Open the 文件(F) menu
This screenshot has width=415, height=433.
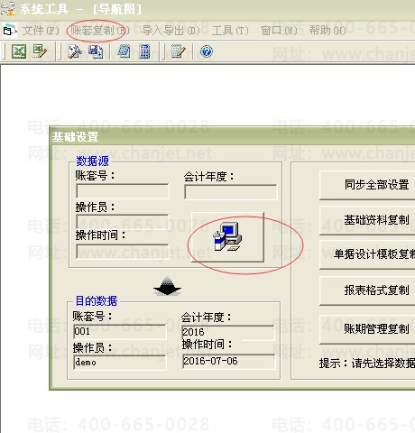point(41,31)
